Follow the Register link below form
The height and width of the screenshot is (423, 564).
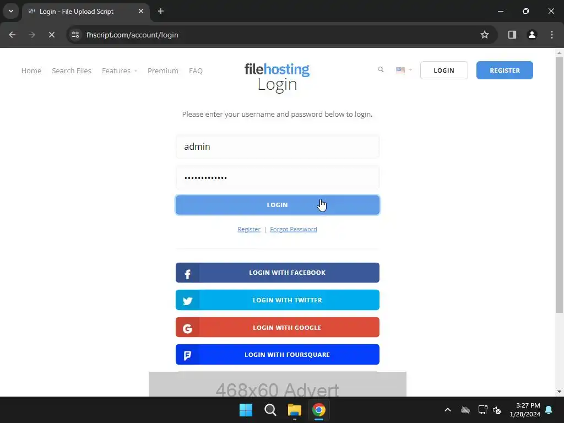pyautogui.click(x=249, y=230)
